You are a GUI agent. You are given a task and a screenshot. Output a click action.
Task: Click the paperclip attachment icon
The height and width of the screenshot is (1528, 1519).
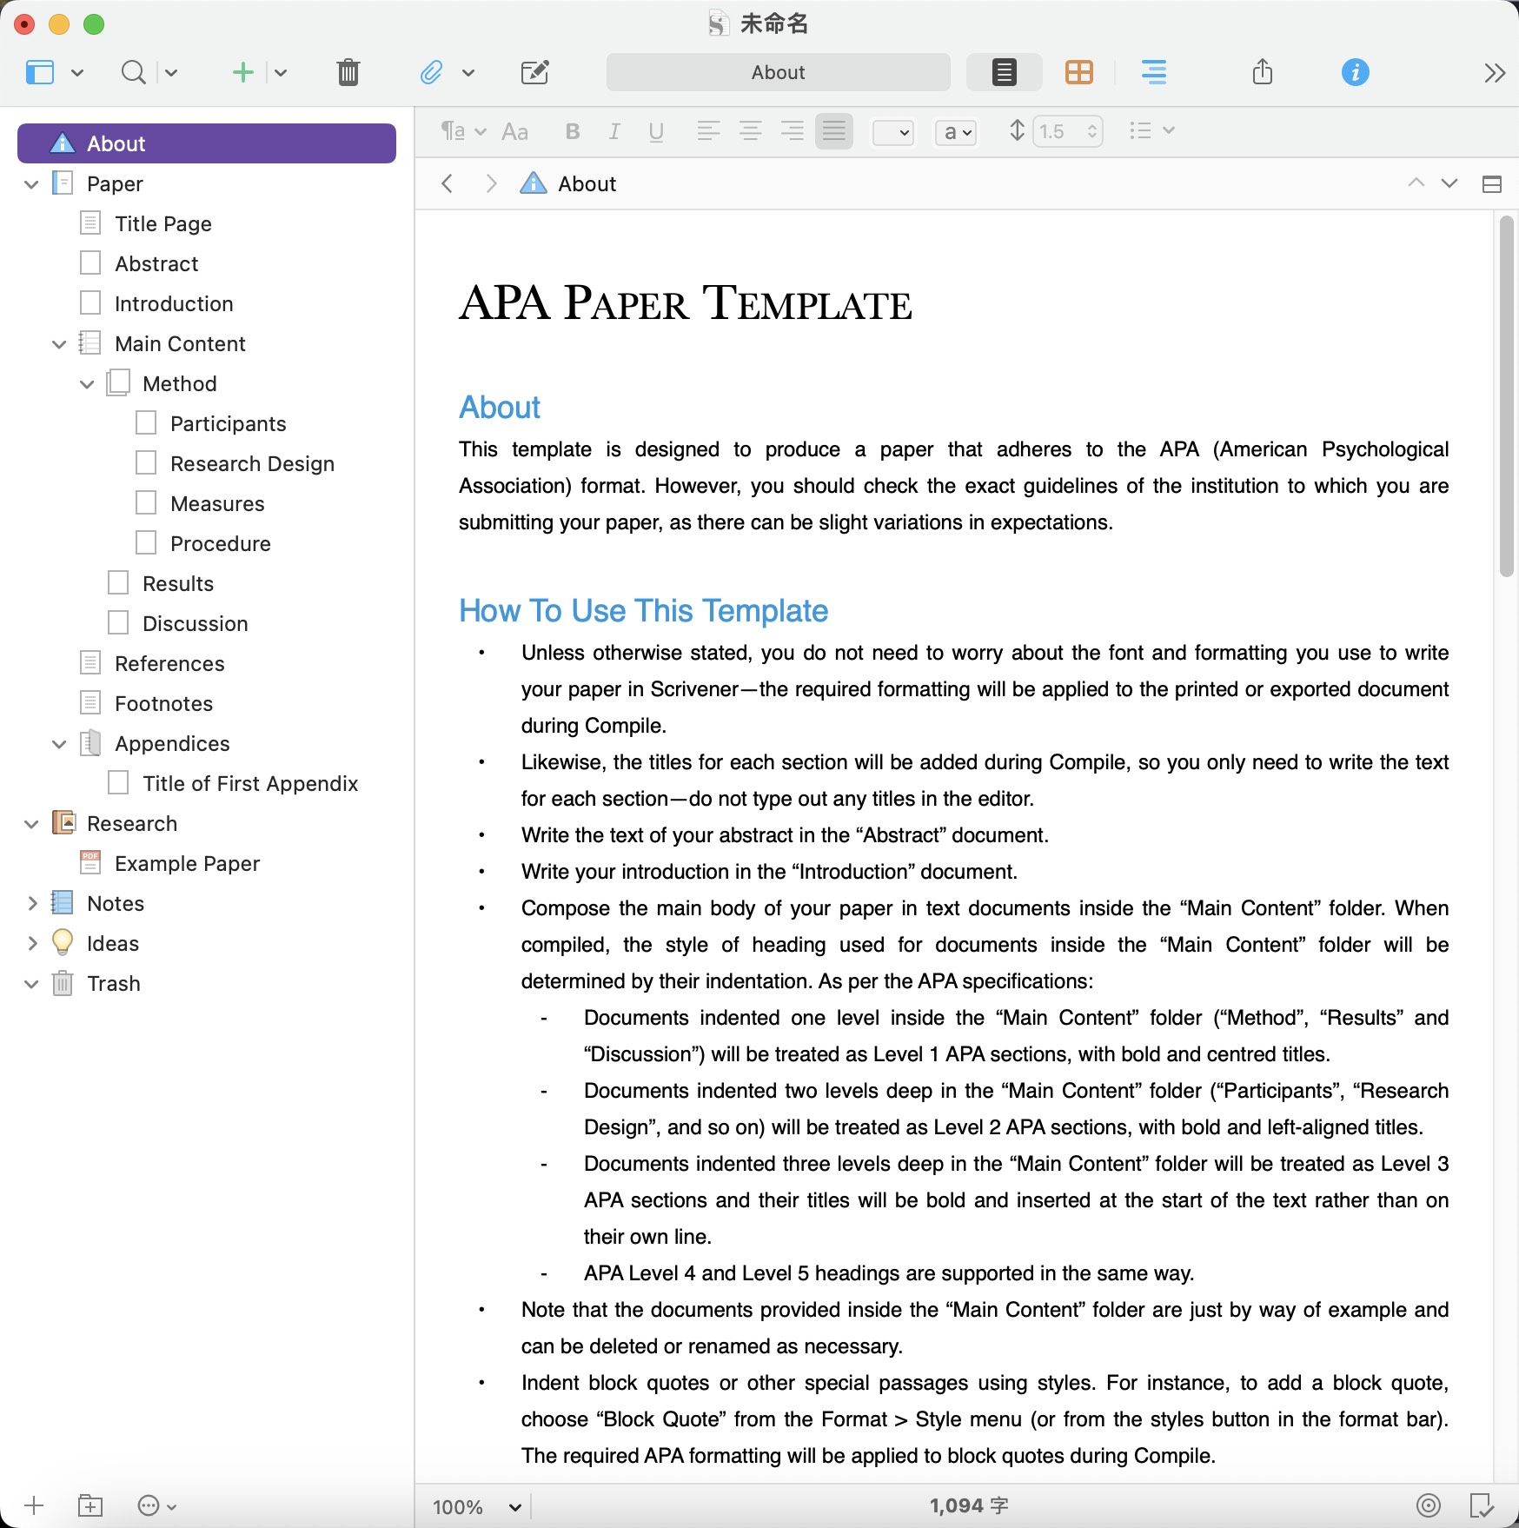click(431, 72)
